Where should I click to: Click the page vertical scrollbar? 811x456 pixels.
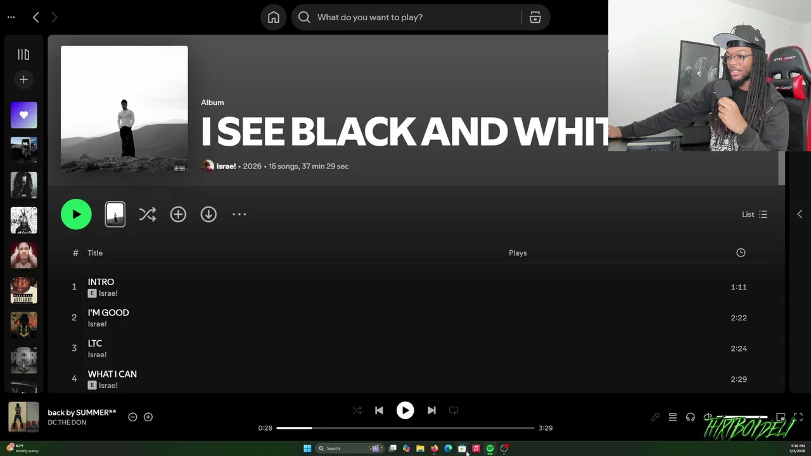(x=781, y=168)
